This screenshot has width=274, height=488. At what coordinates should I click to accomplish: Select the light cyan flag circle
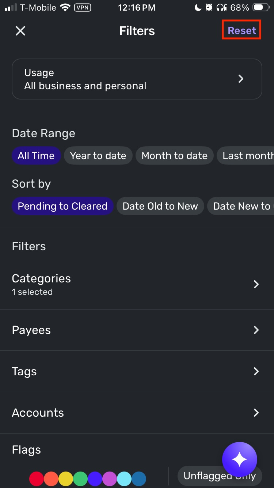click(x=124, y=478)
